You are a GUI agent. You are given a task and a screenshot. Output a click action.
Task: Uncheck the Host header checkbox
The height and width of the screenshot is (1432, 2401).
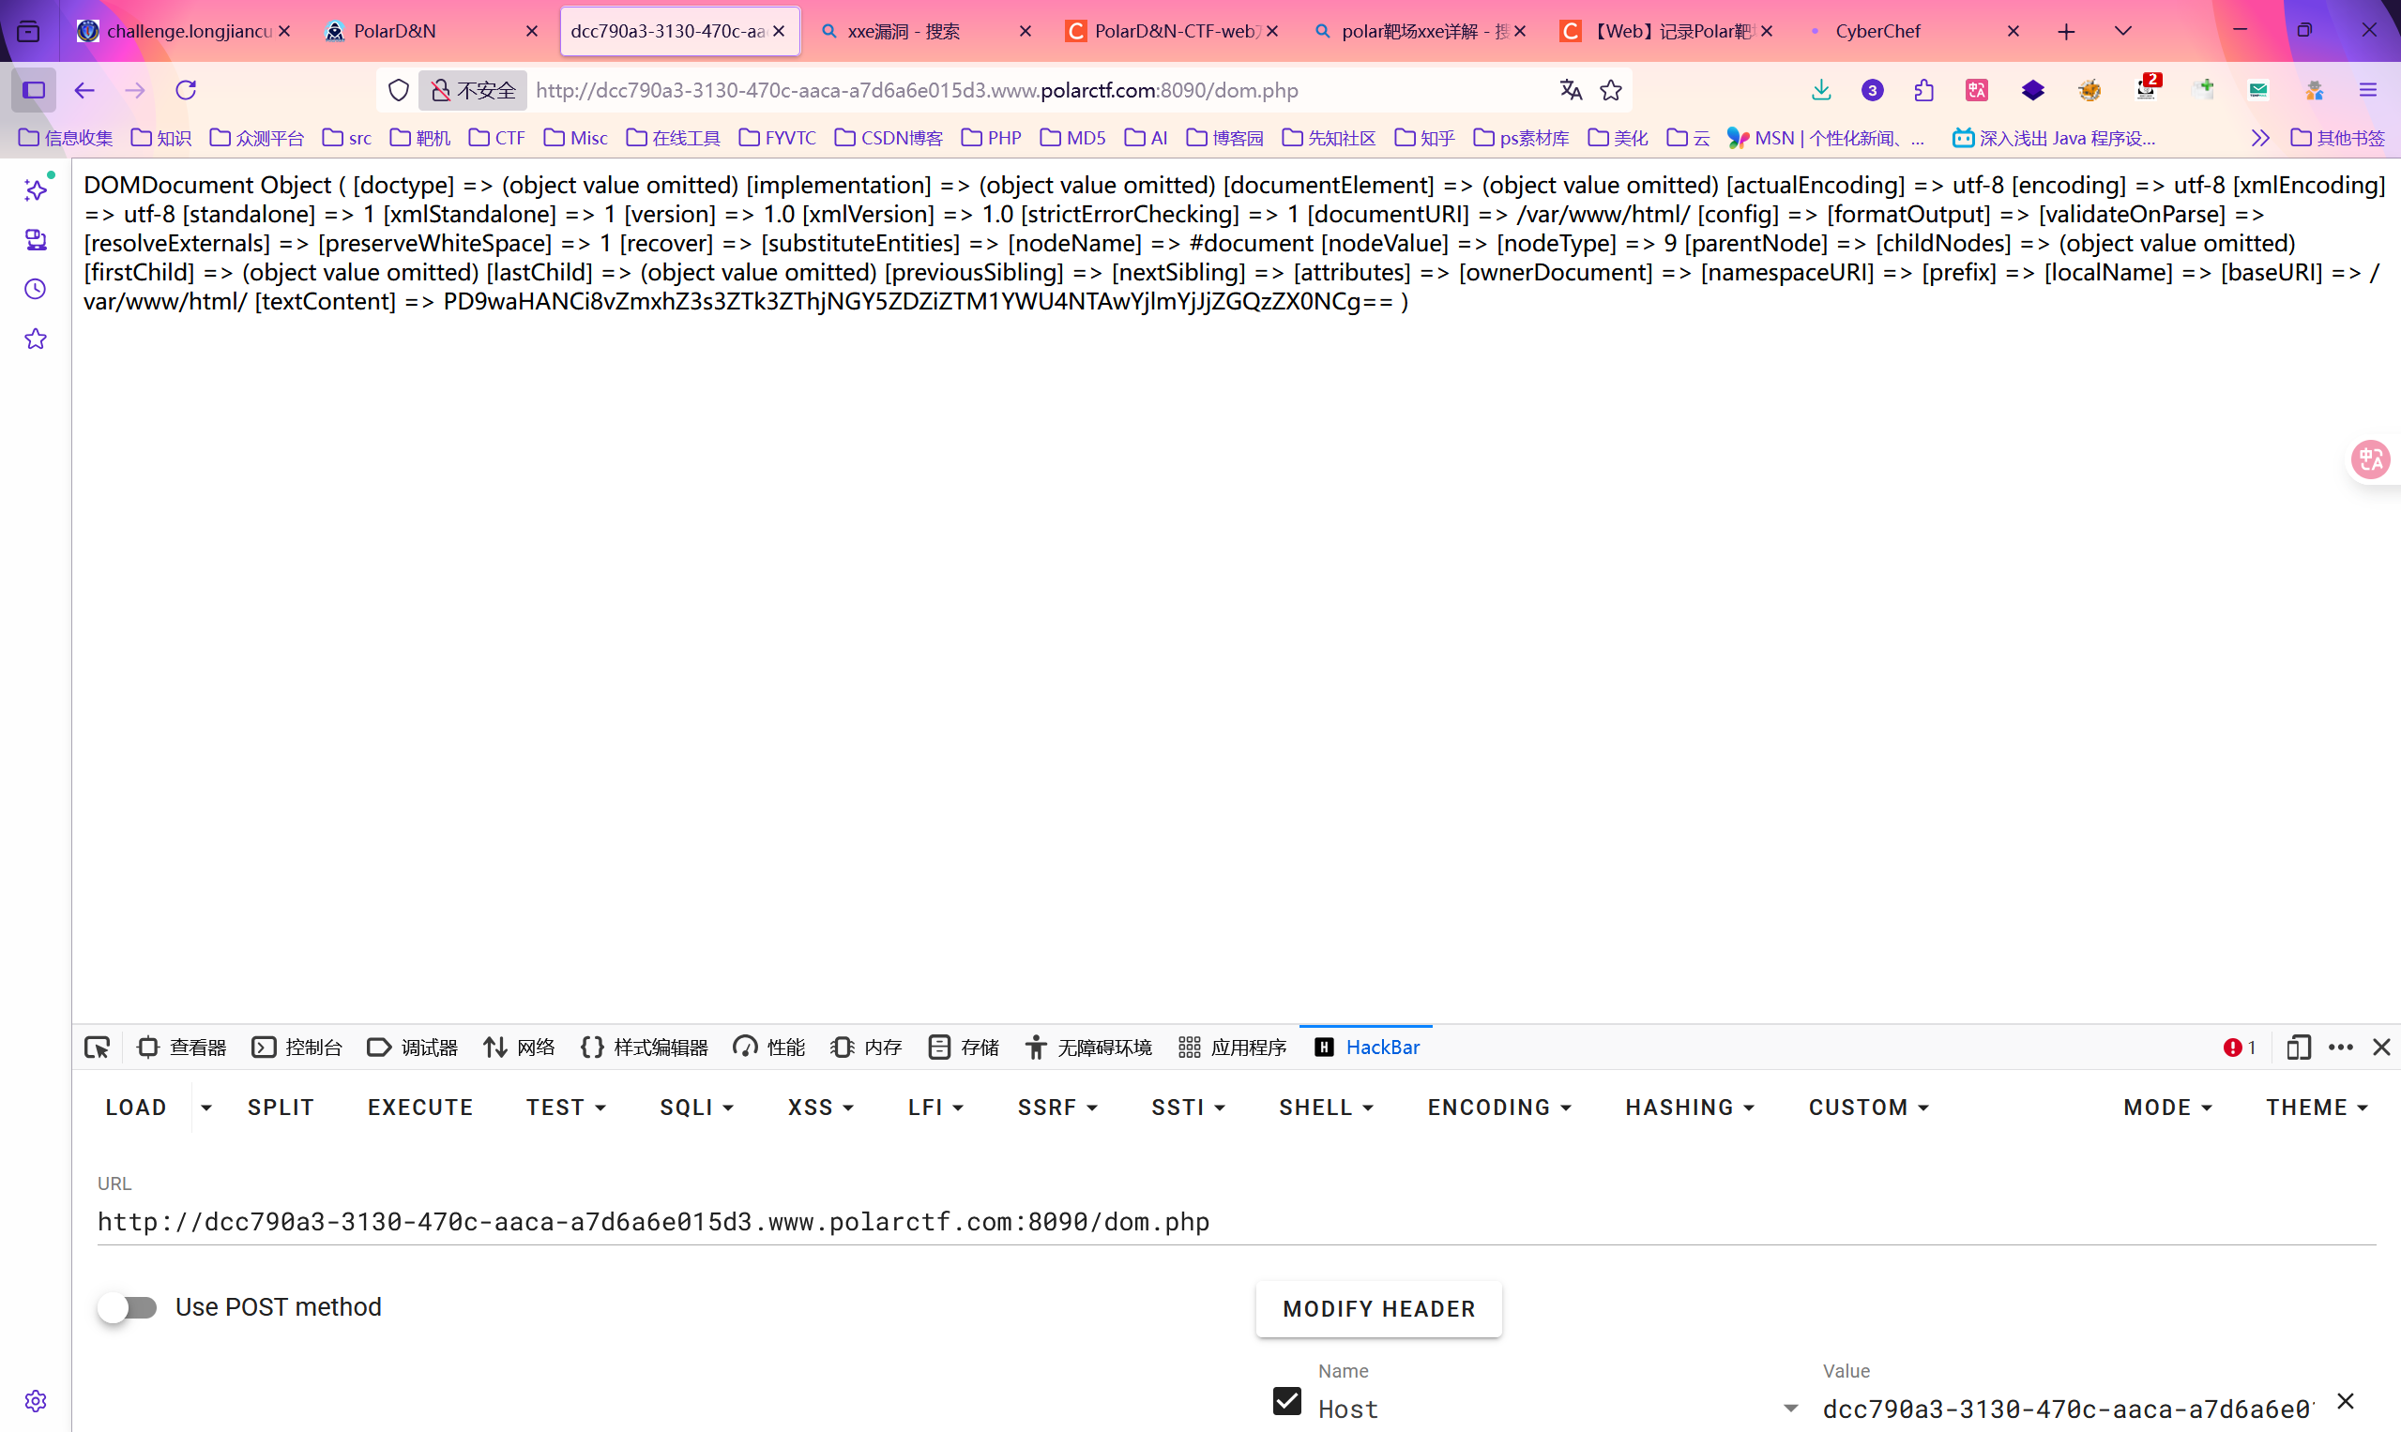[x=1287, y=1401]
